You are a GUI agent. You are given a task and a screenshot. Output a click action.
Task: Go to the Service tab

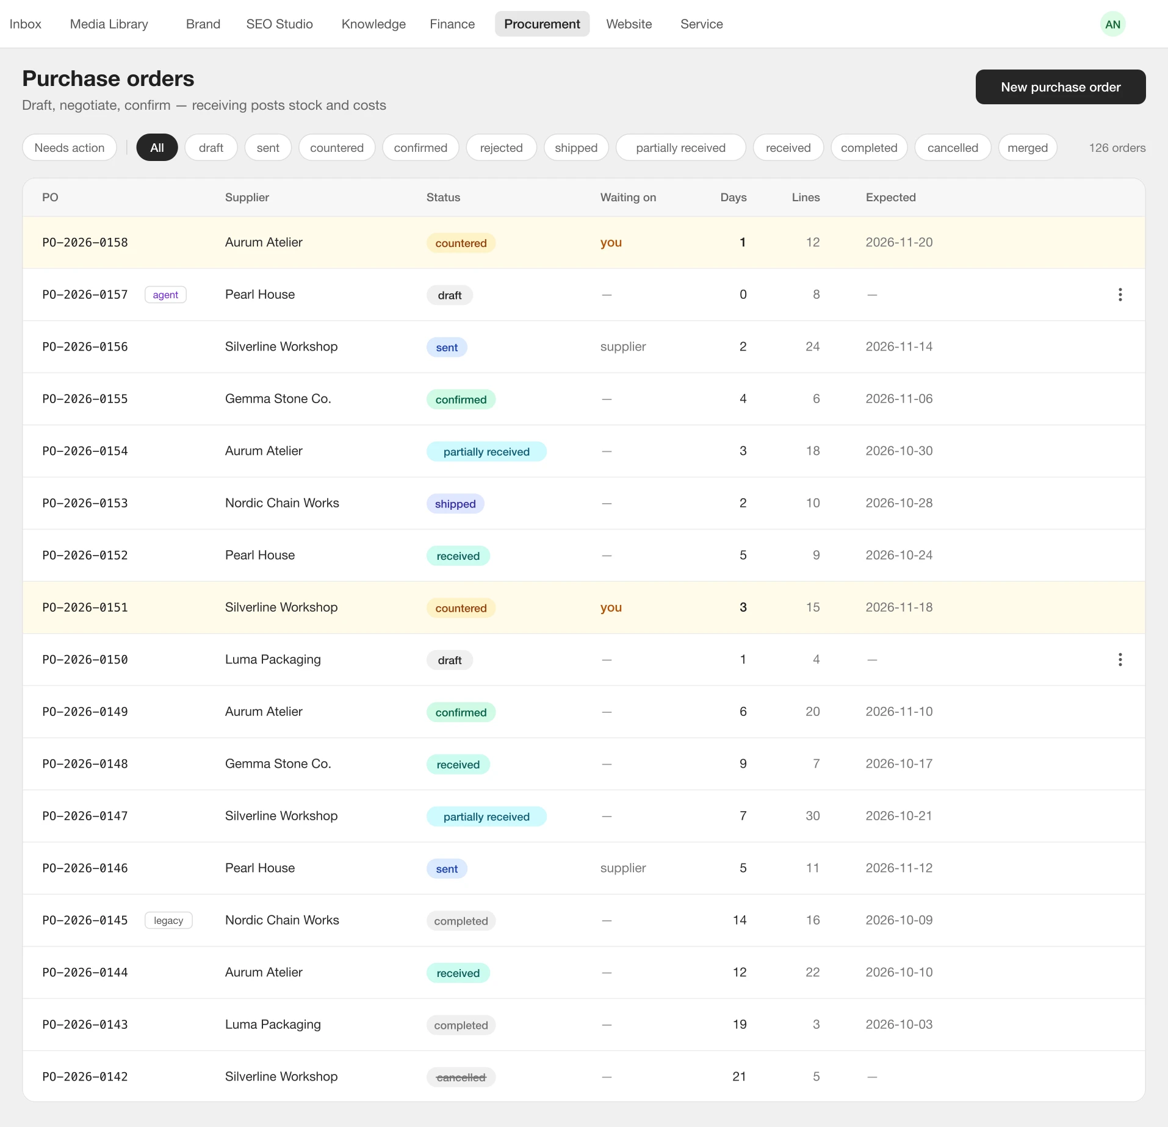(702, 24)
